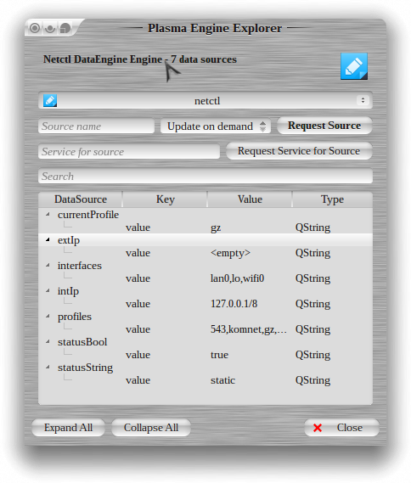411x483 pixels.
Task: Click the large blue pencil engine icon
Action: click(354, 66)
